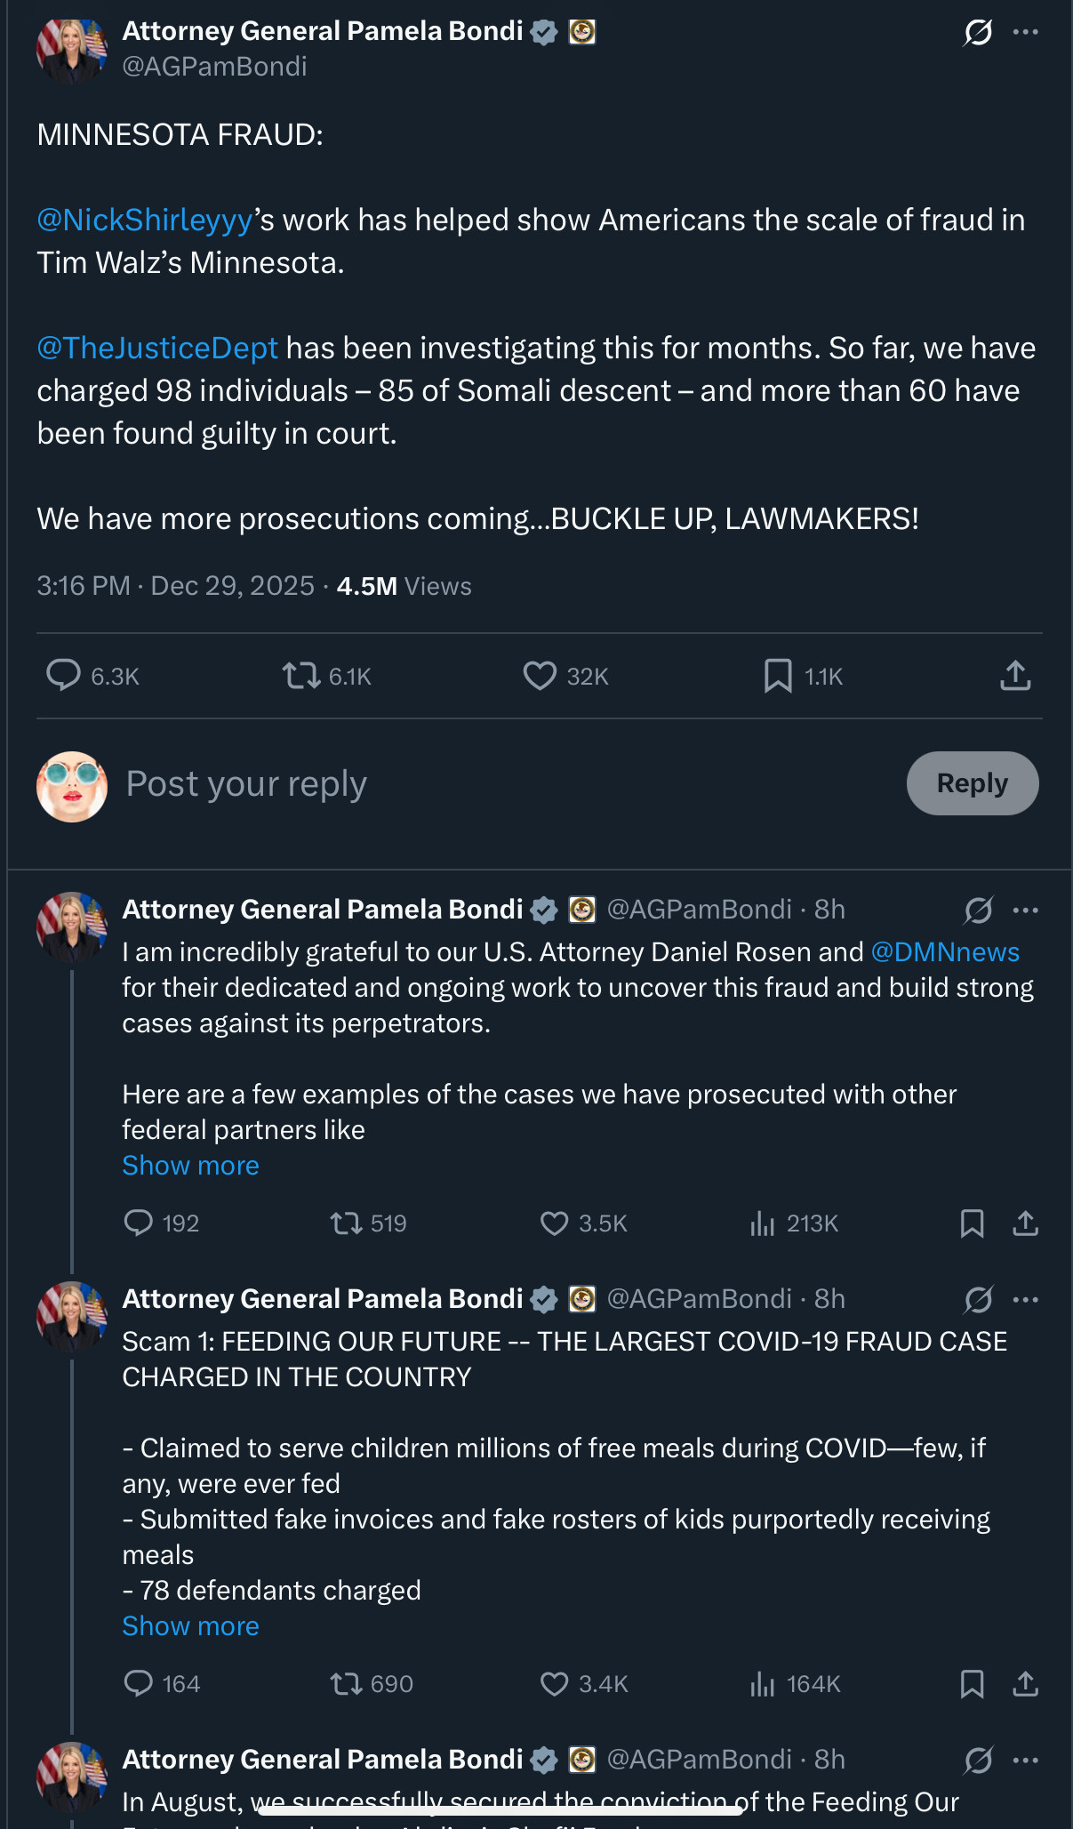Bookmark the Scam 1 Feeding Our Future post
This screenshot has height=1829, width=1073.
[x=972, y=1684]
